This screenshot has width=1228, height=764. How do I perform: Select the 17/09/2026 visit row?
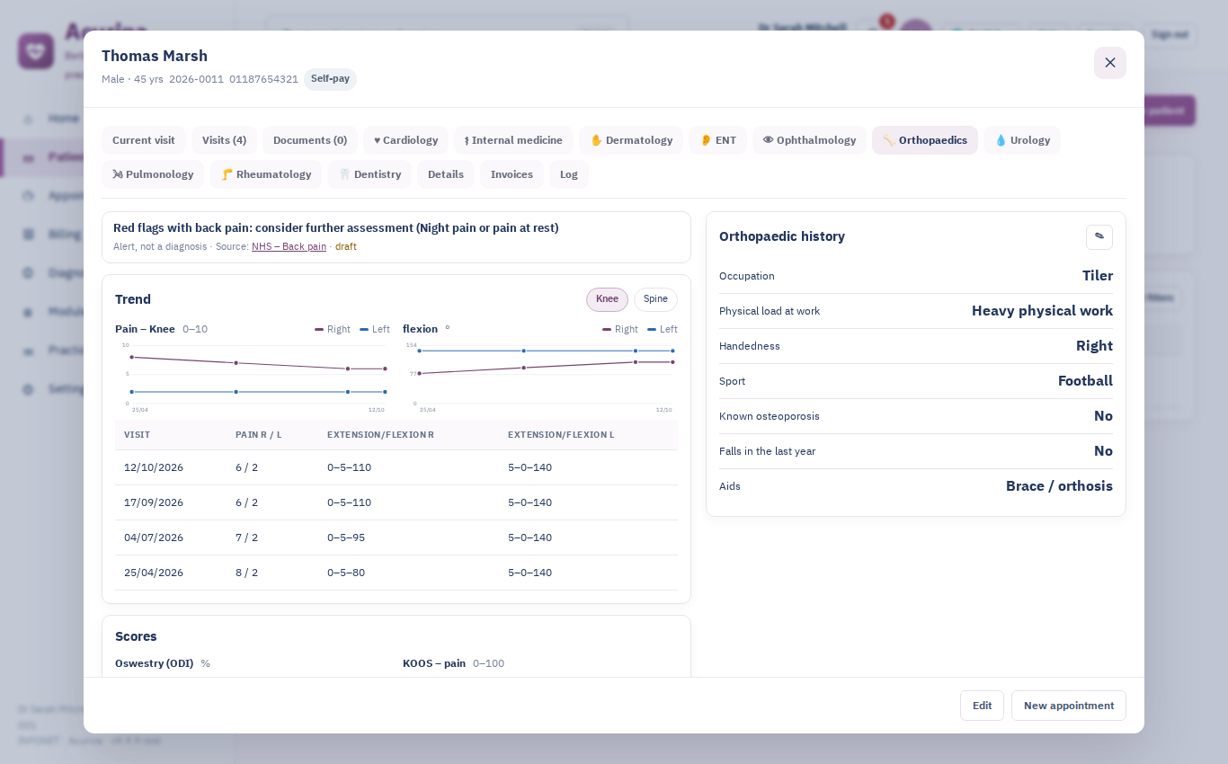tap(396, 502)
